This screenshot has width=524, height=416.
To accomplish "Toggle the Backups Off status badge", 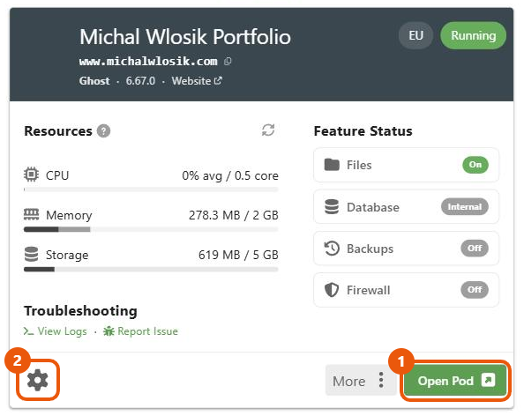I will click(475, 248).
